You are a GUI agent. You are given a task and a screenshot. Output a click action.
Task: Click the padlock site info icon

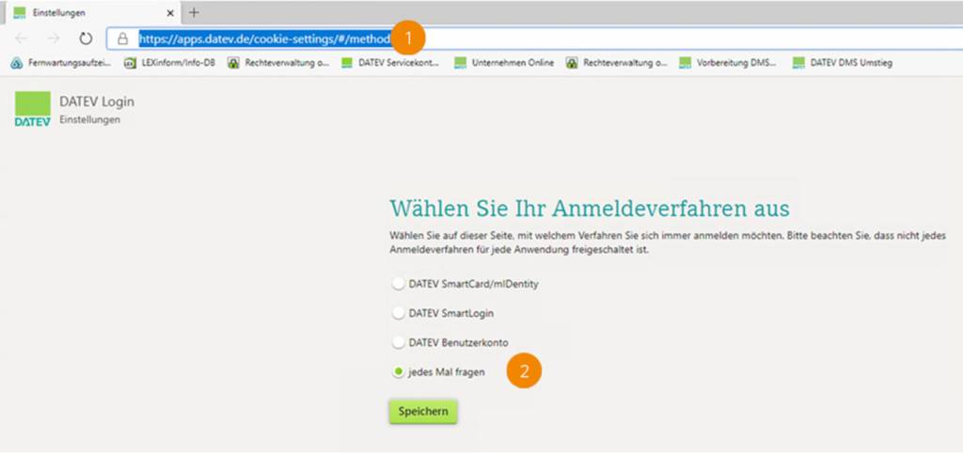click(122, 39)
